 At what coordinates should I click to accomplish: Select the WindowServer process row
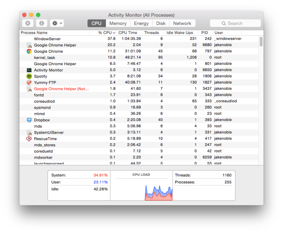[139, 39]
